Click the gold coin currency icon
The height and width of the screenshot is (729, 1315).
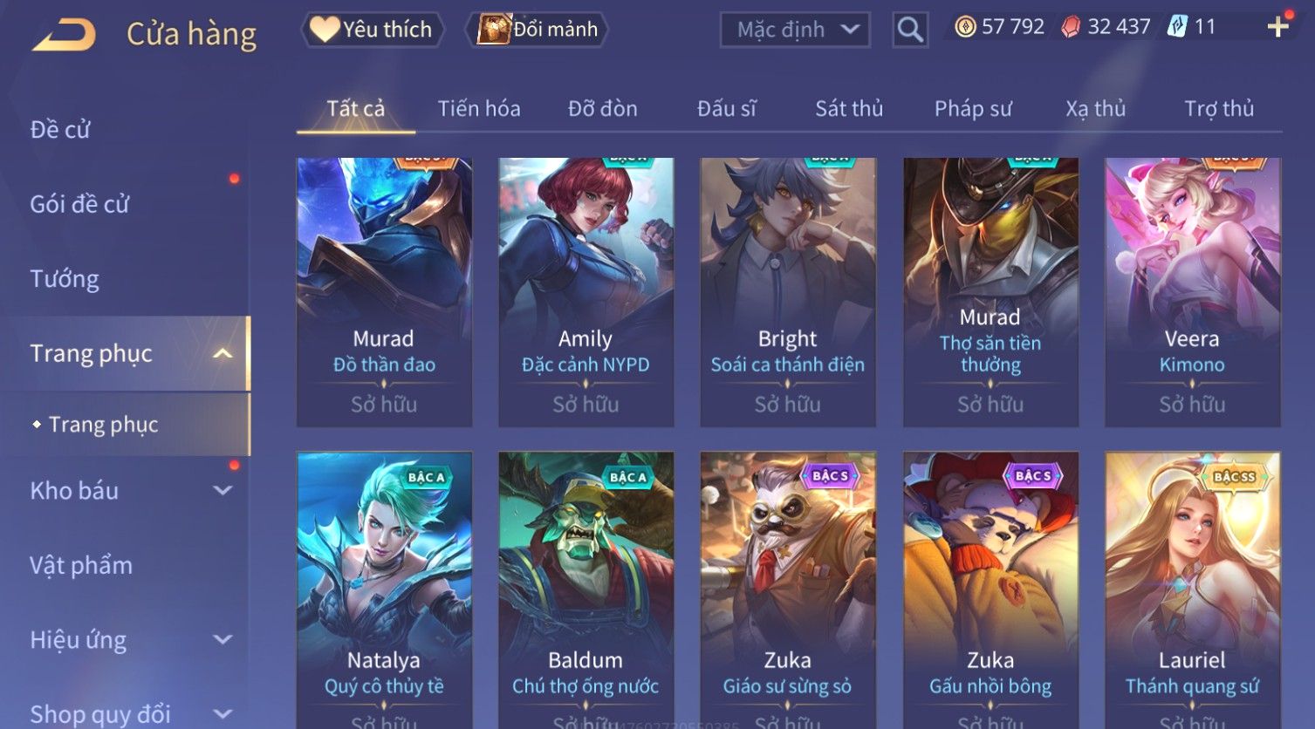tap(965, 27)
